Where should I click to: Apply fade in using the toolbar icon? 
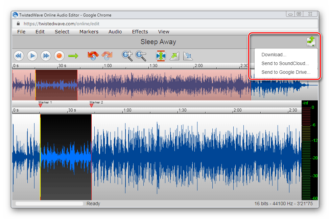pos(174,56)
